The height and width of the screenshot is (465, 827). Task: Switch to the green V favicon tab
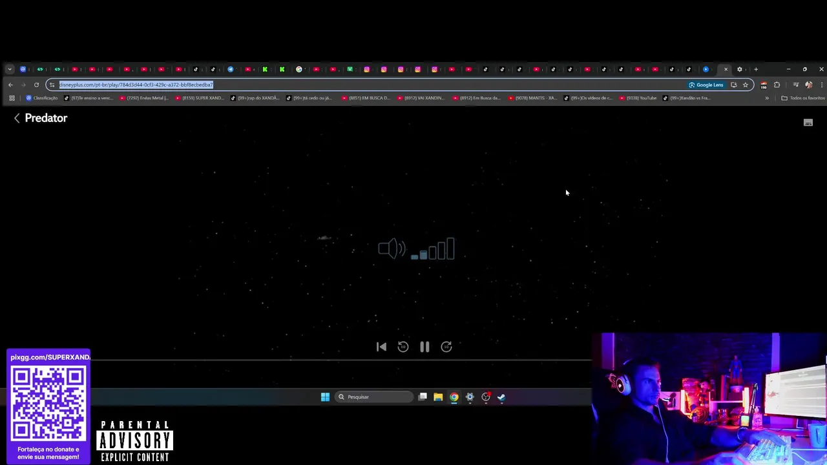pos(350,69)
